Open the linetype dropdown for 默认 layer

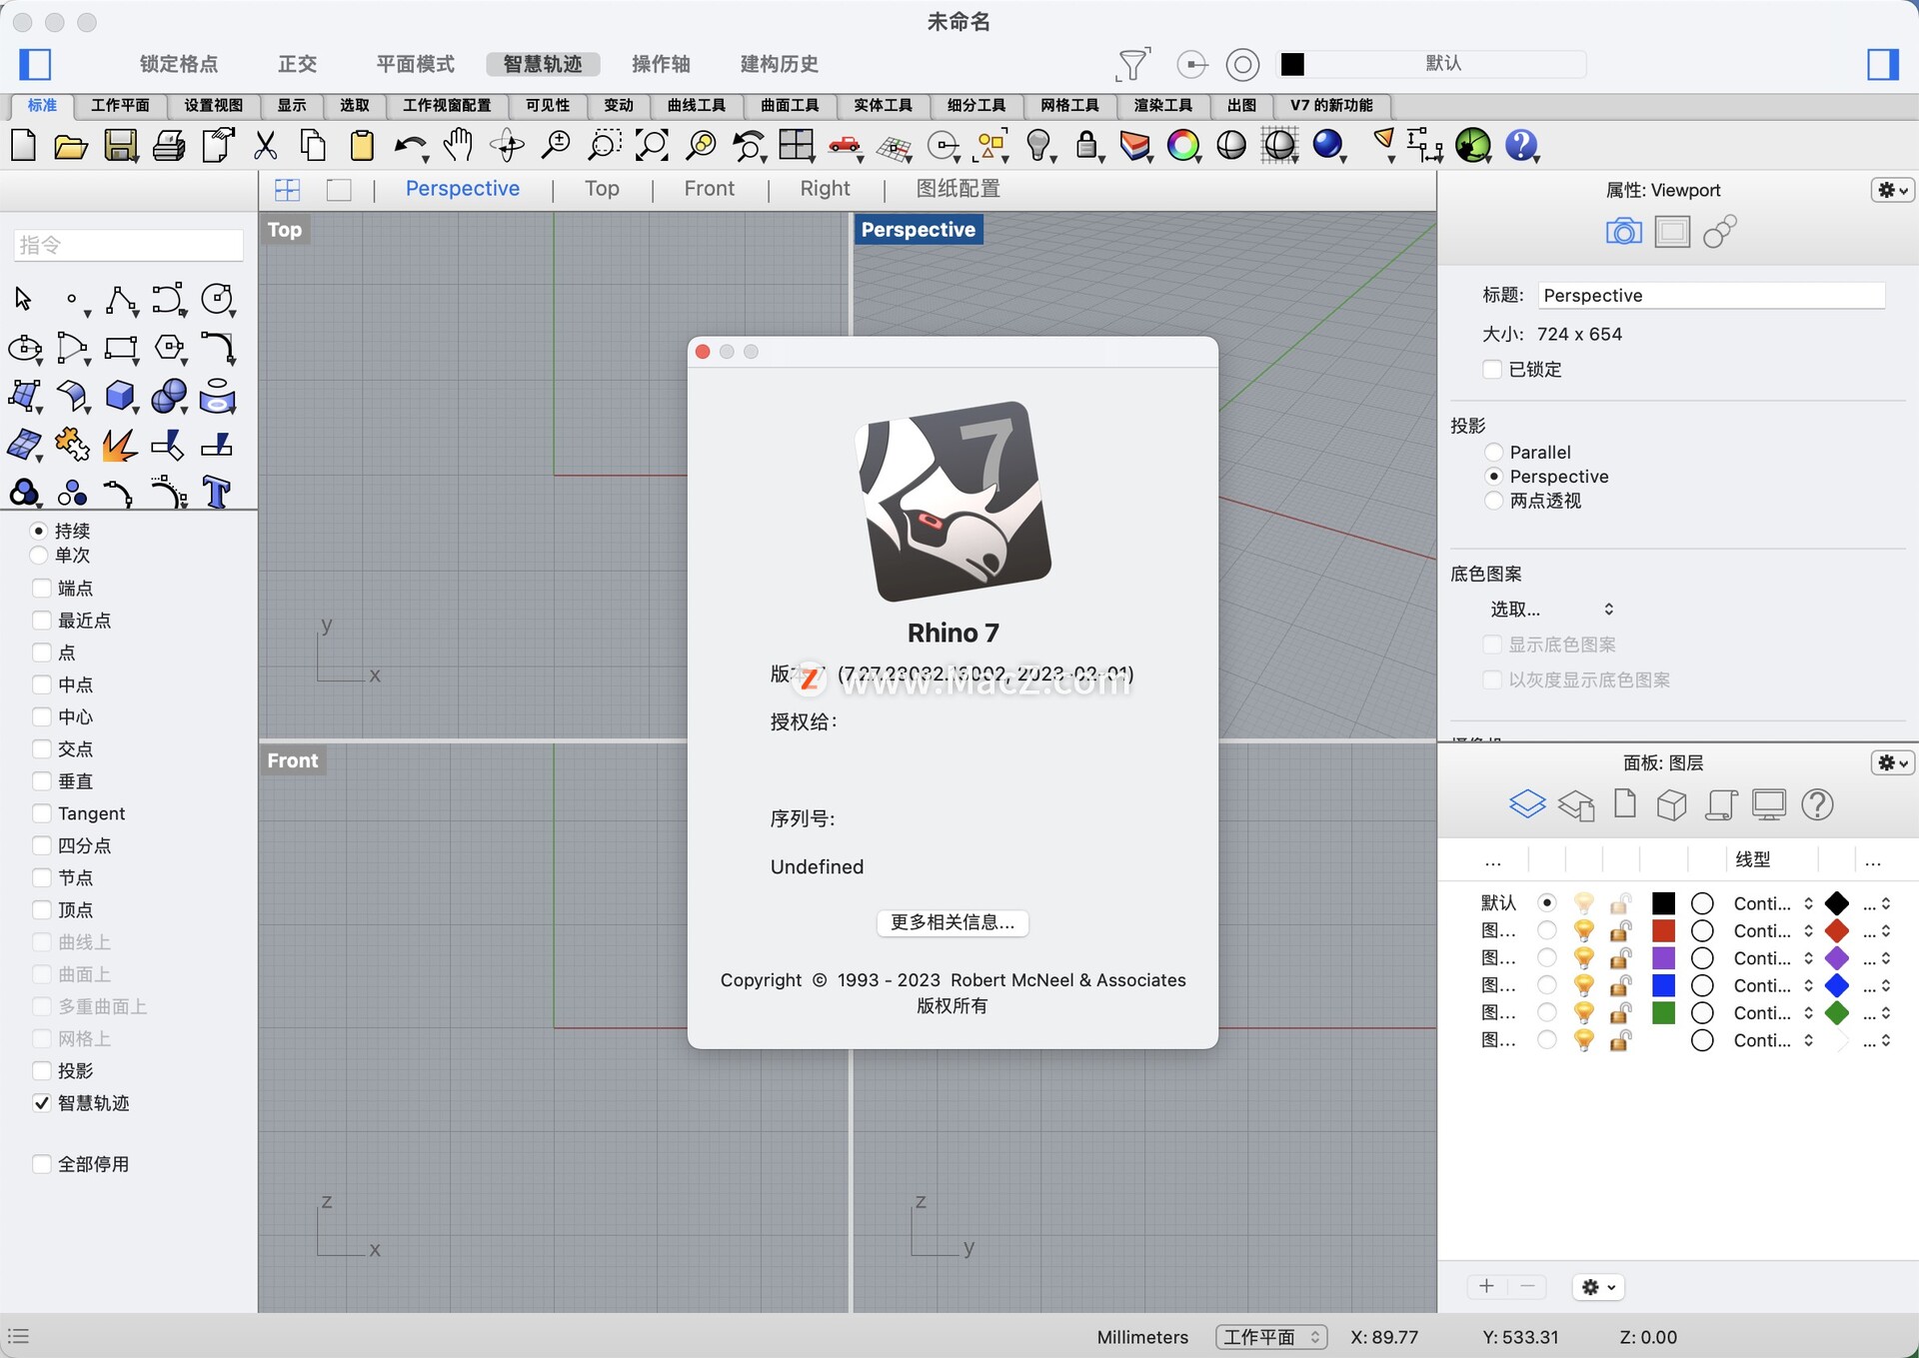click(x=1773, y=903)
